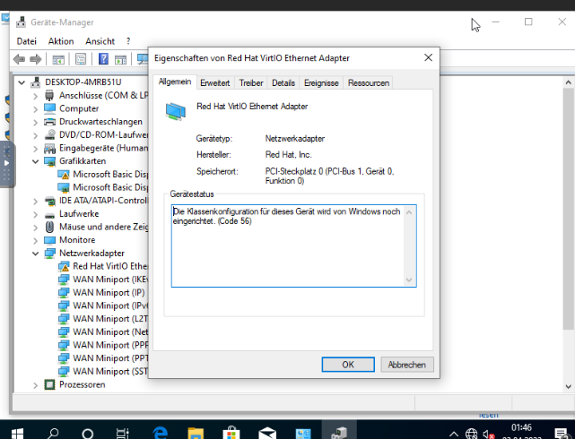Click the Device Manager title bar icon
Image resolution: width=575 pixels, height=439 pixels.
click(x=21, y=22)
